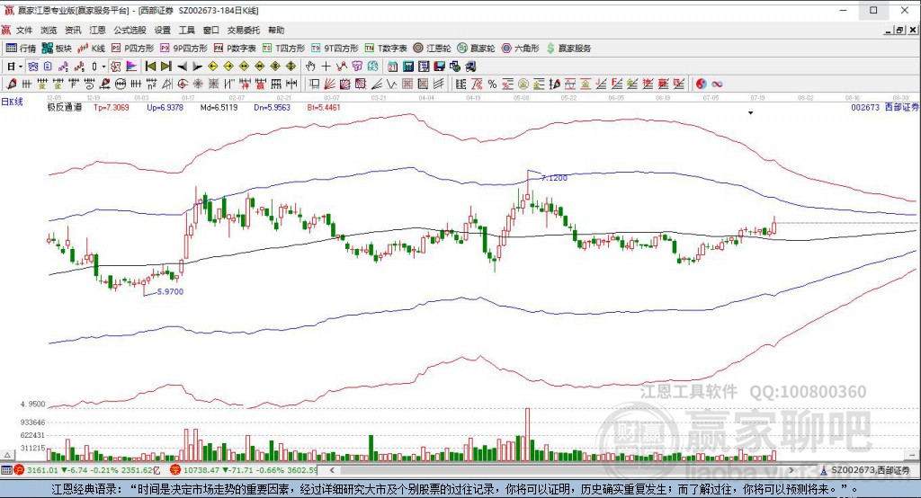Open the dropdown beside the 0 button

(x=103, y=66)
